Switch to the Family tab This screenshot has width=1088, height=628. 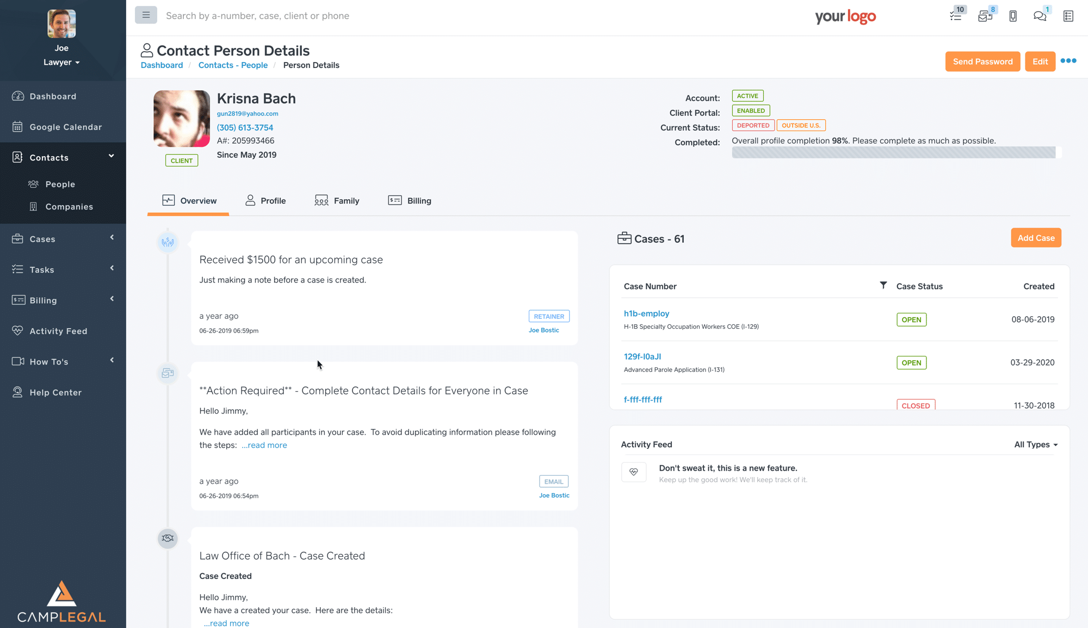coord(337,201)
